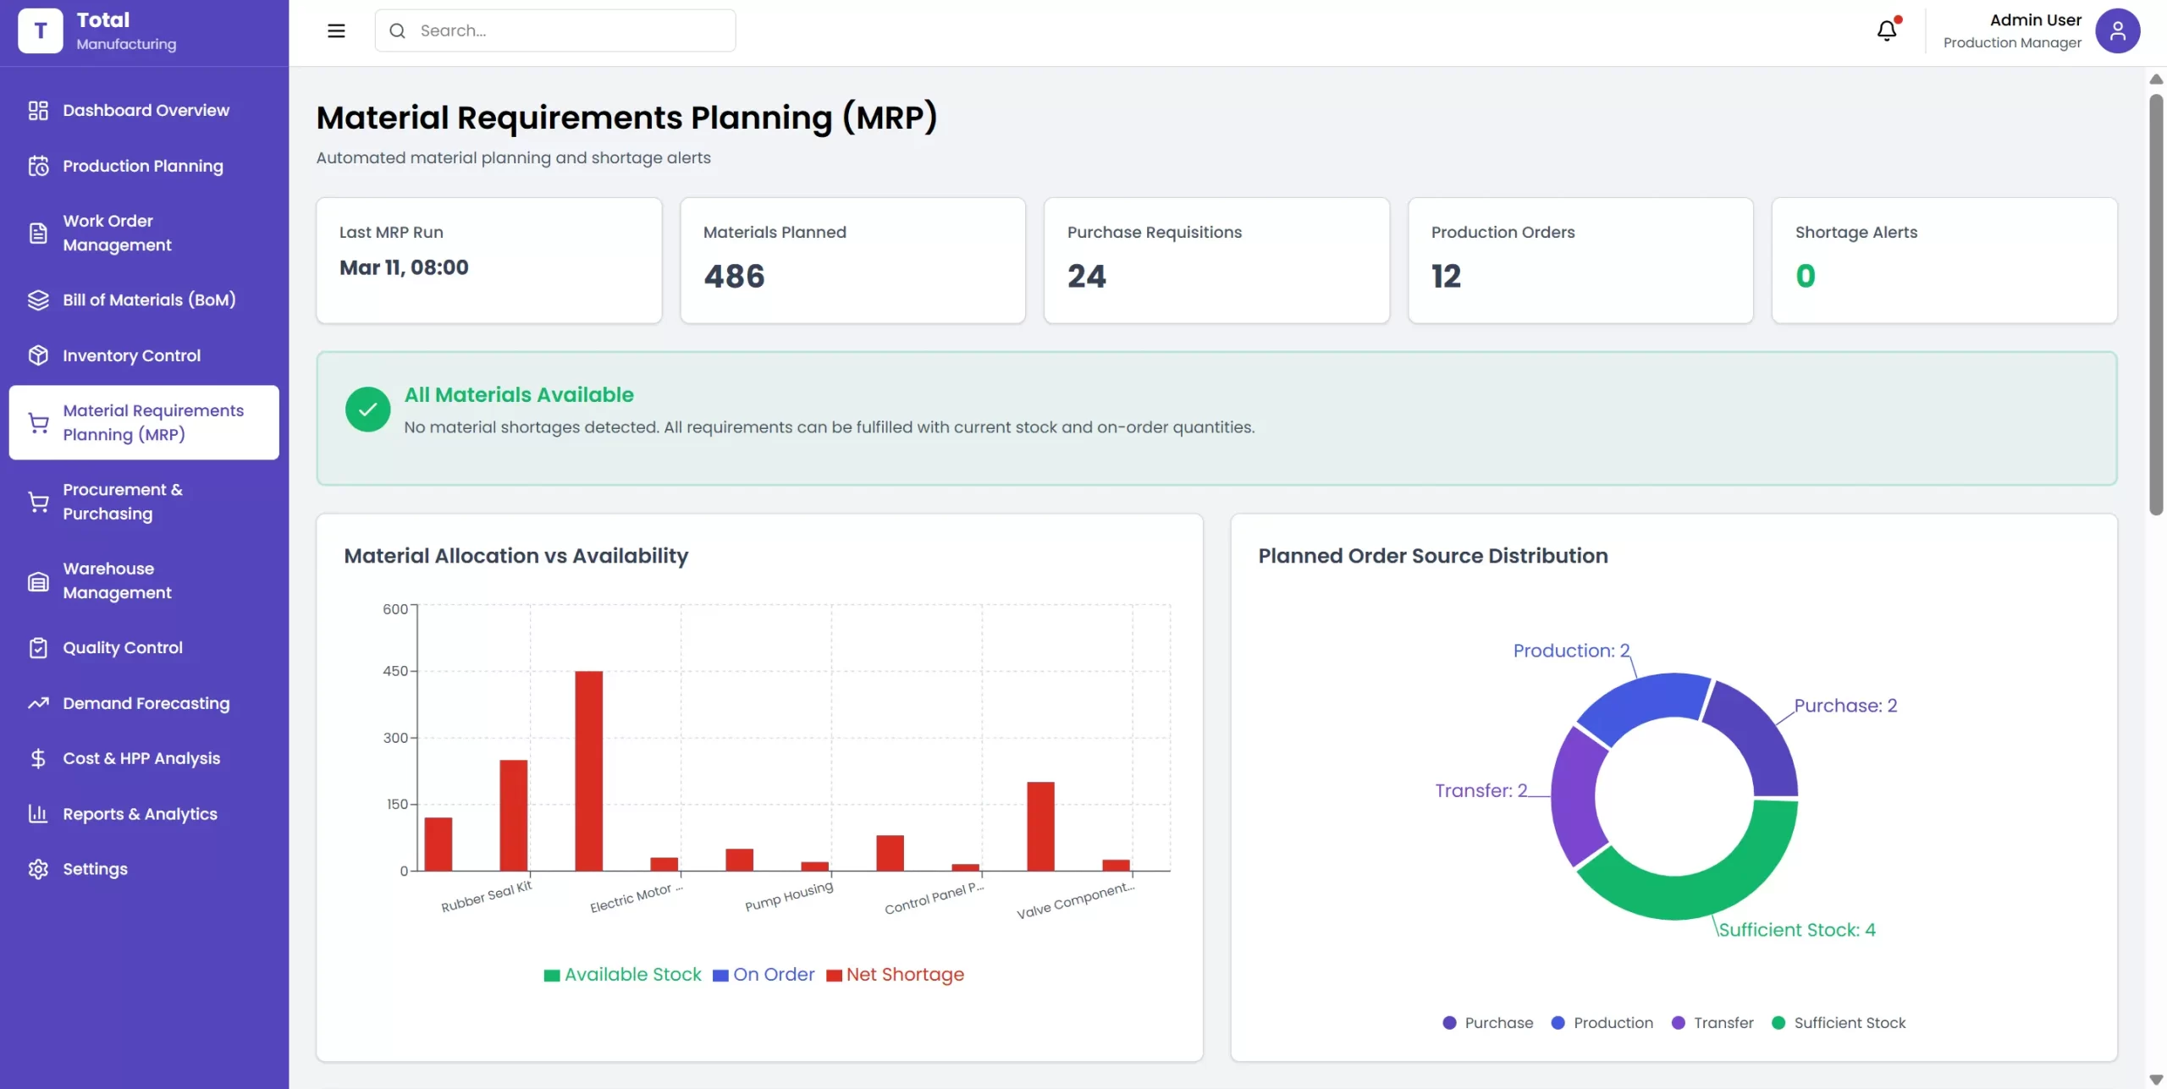Select Procurement & Purchasing link
The width and height of the screenshot is (2167, 1089).
(x=123, y=502)
